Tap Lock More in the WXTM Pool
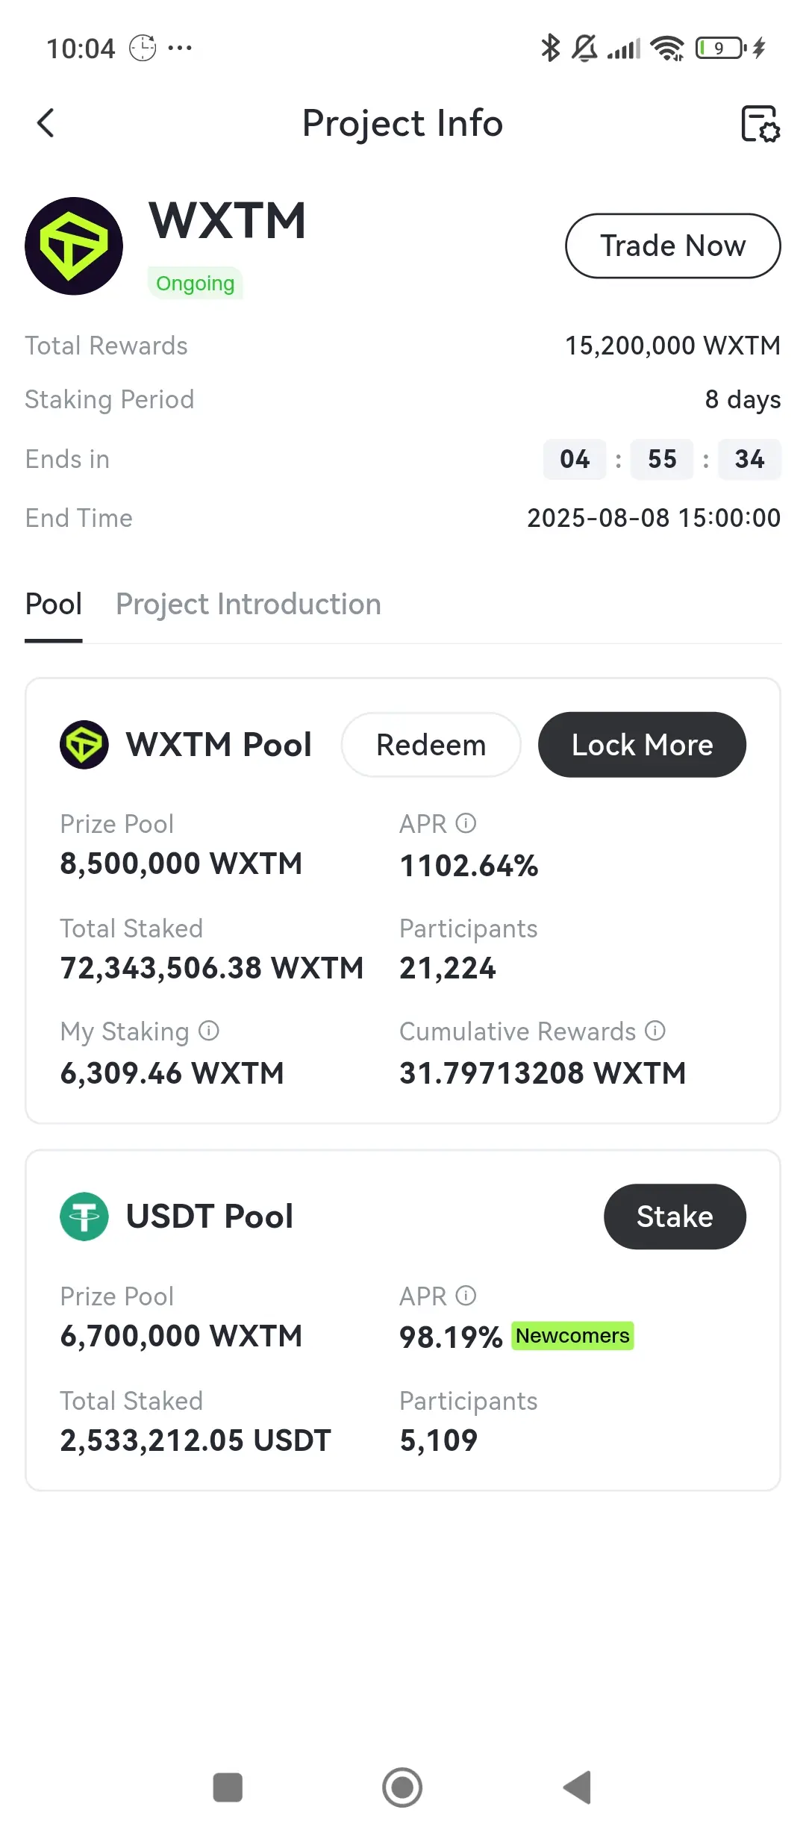This screenshot has height=1836, width=806. click(643, 745)
